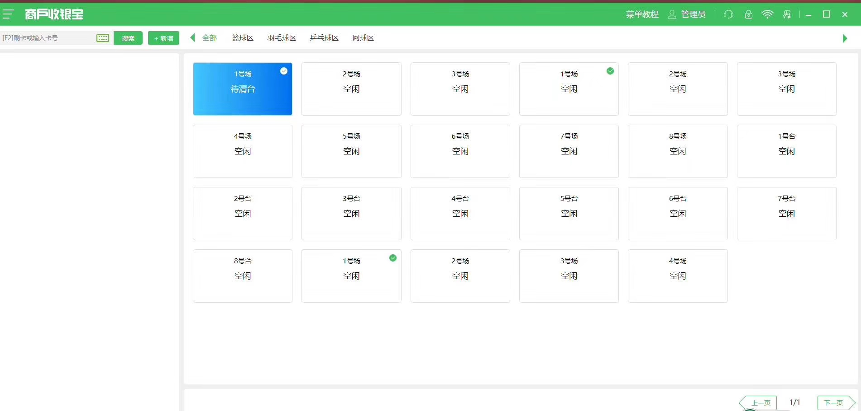Open the 管理员 account profile

[687, 14]
